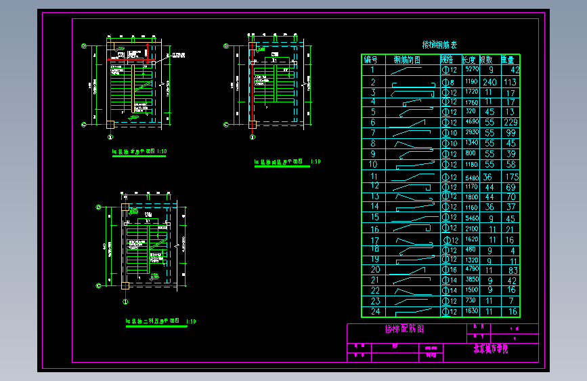Click row number 24 in rebar table

click(x=376, y=311)
